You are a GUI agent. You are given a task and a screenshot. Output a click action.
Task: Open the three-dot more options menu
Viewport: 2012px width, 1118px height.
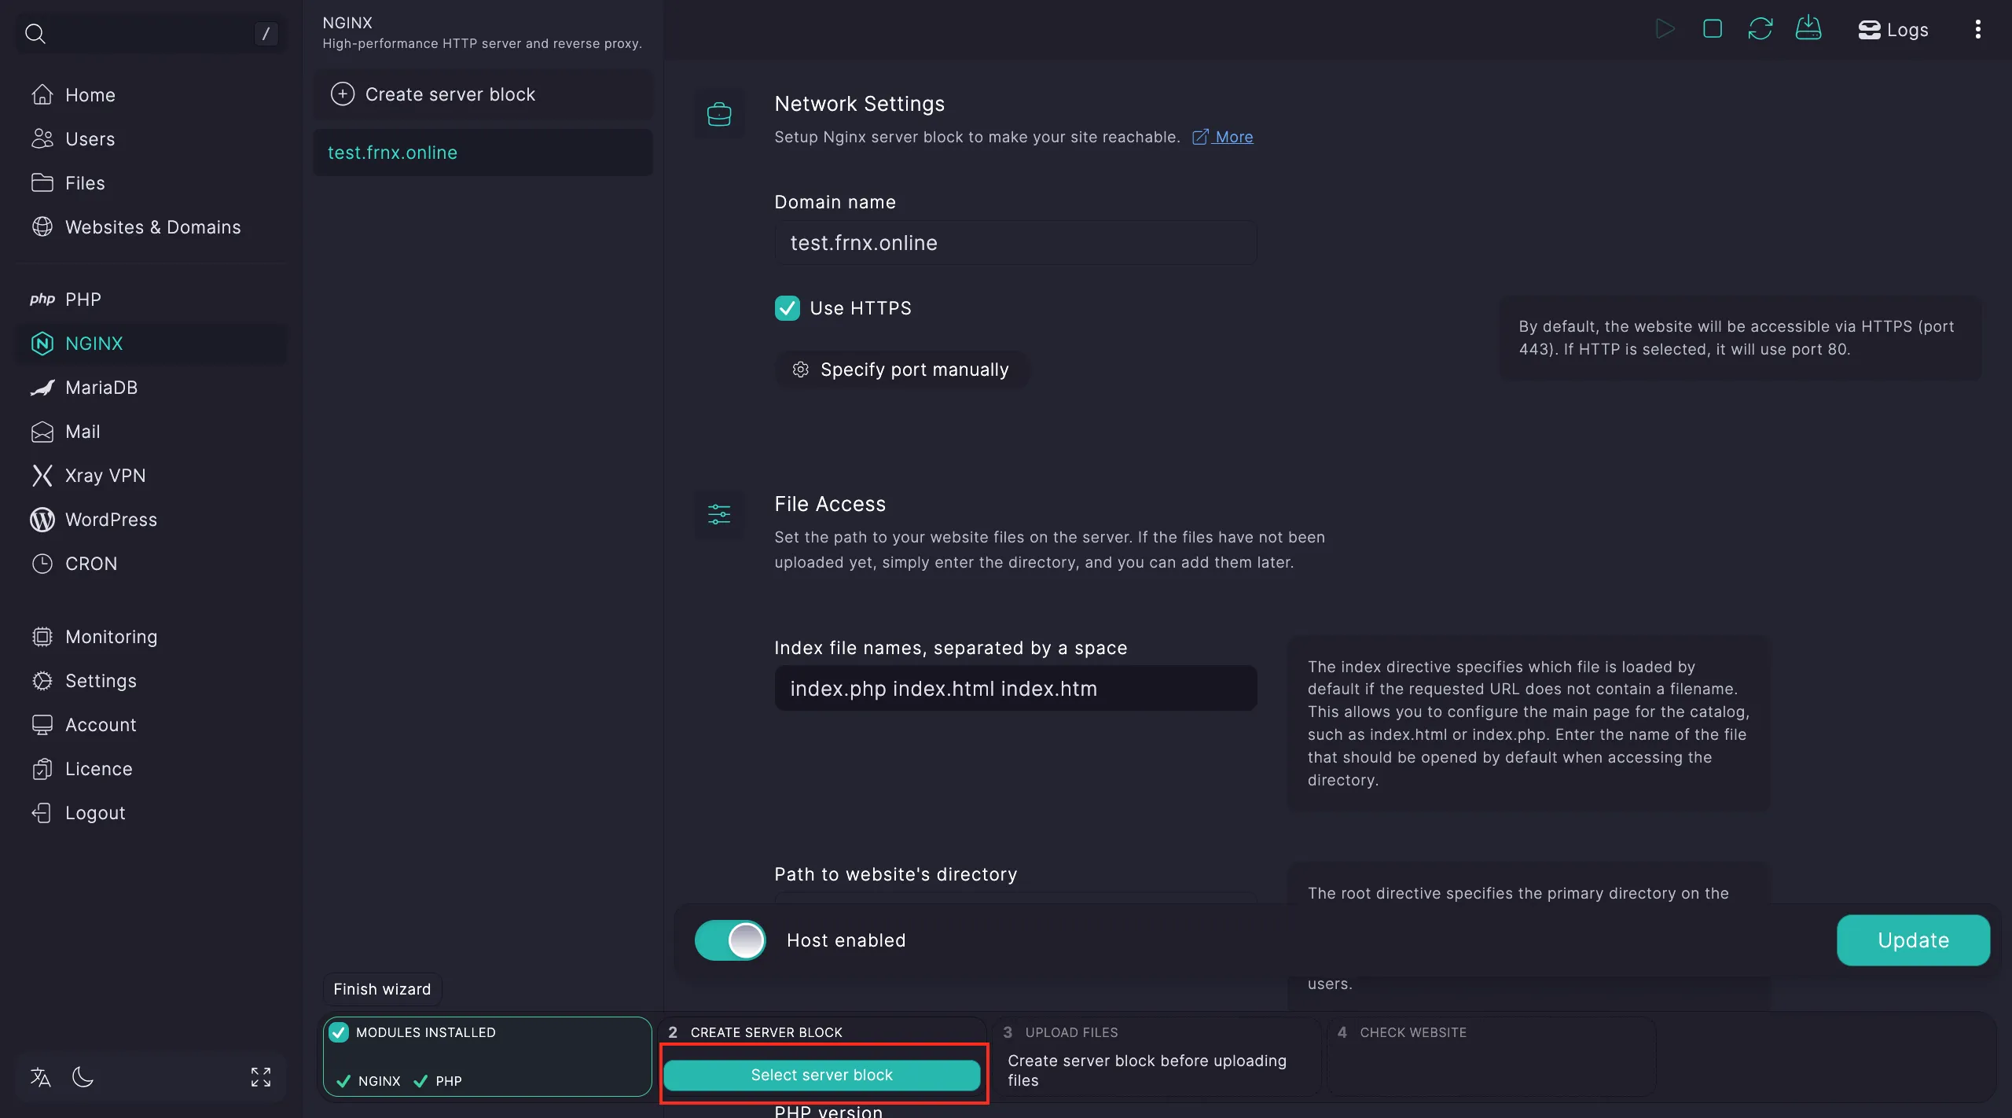pyautogui.click(x=1978, y=29)
